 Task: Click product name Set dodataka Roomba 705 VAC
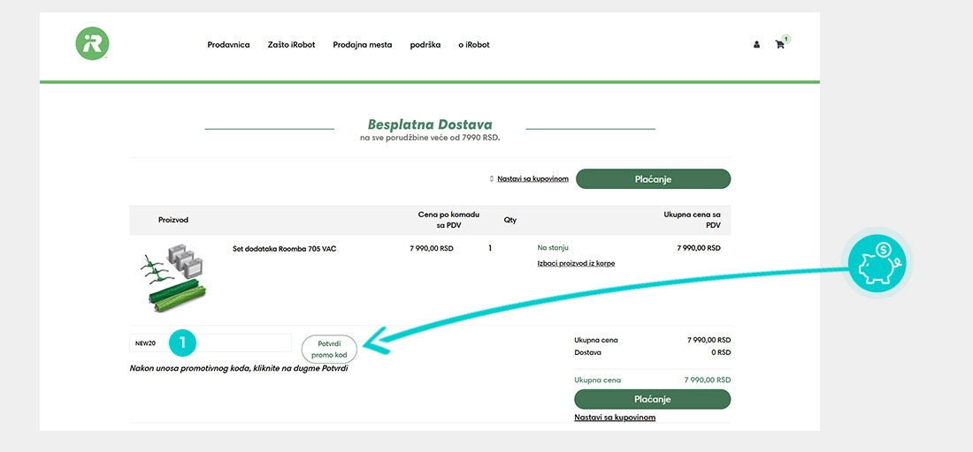point(284,249)
